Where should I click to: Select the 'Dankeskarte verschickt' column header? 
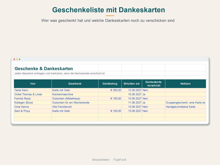[x=154, y=84]
